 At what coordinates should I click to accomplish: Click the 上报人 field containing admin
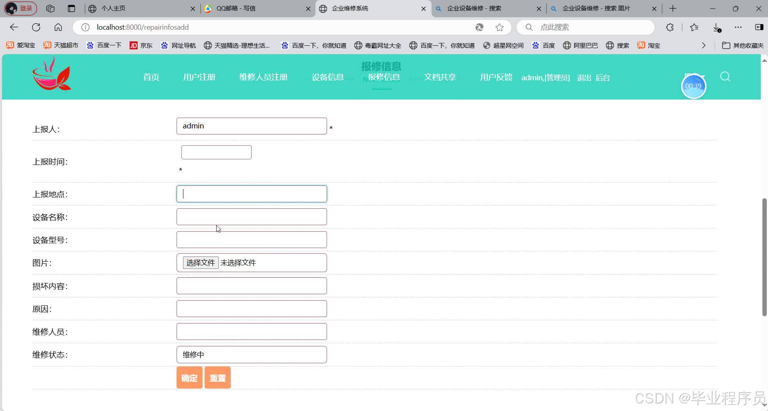252,126
